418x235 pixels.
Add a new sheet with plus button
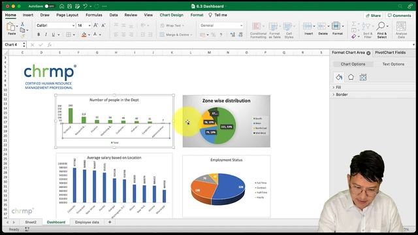click(x=110, y=222)
